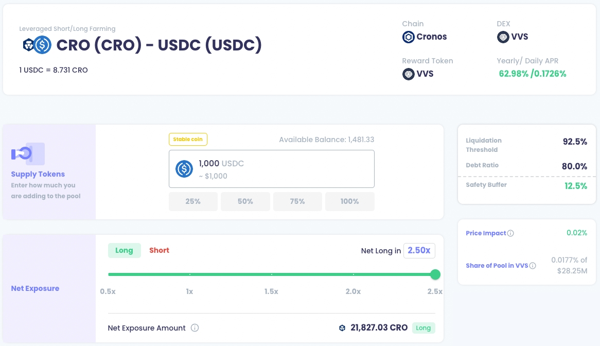Click the Price Impact info icon

510,233
